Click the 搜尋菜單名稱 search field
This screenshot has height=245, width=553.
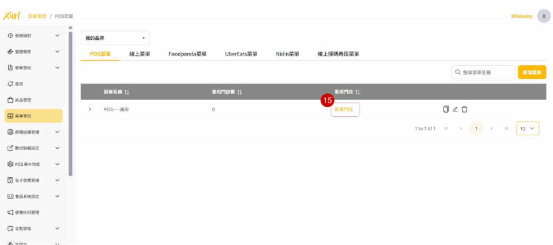pos(483,72)
